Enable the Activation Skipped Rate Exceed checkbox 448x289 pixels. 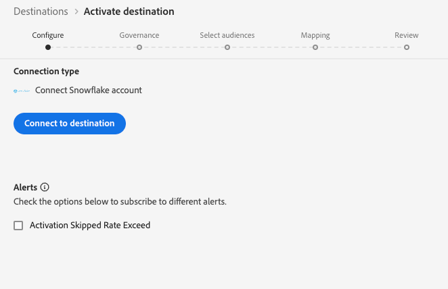[18, 226]
